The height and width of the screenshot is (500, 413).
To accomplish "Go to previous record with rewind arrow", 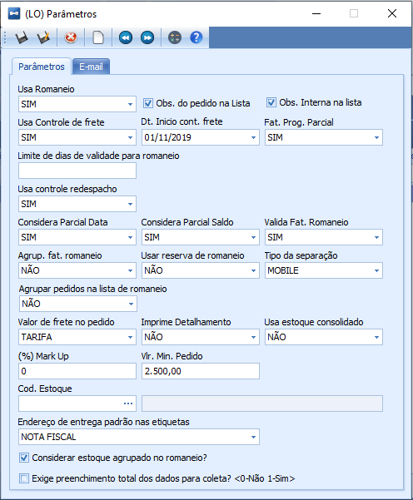I will 126,37.
